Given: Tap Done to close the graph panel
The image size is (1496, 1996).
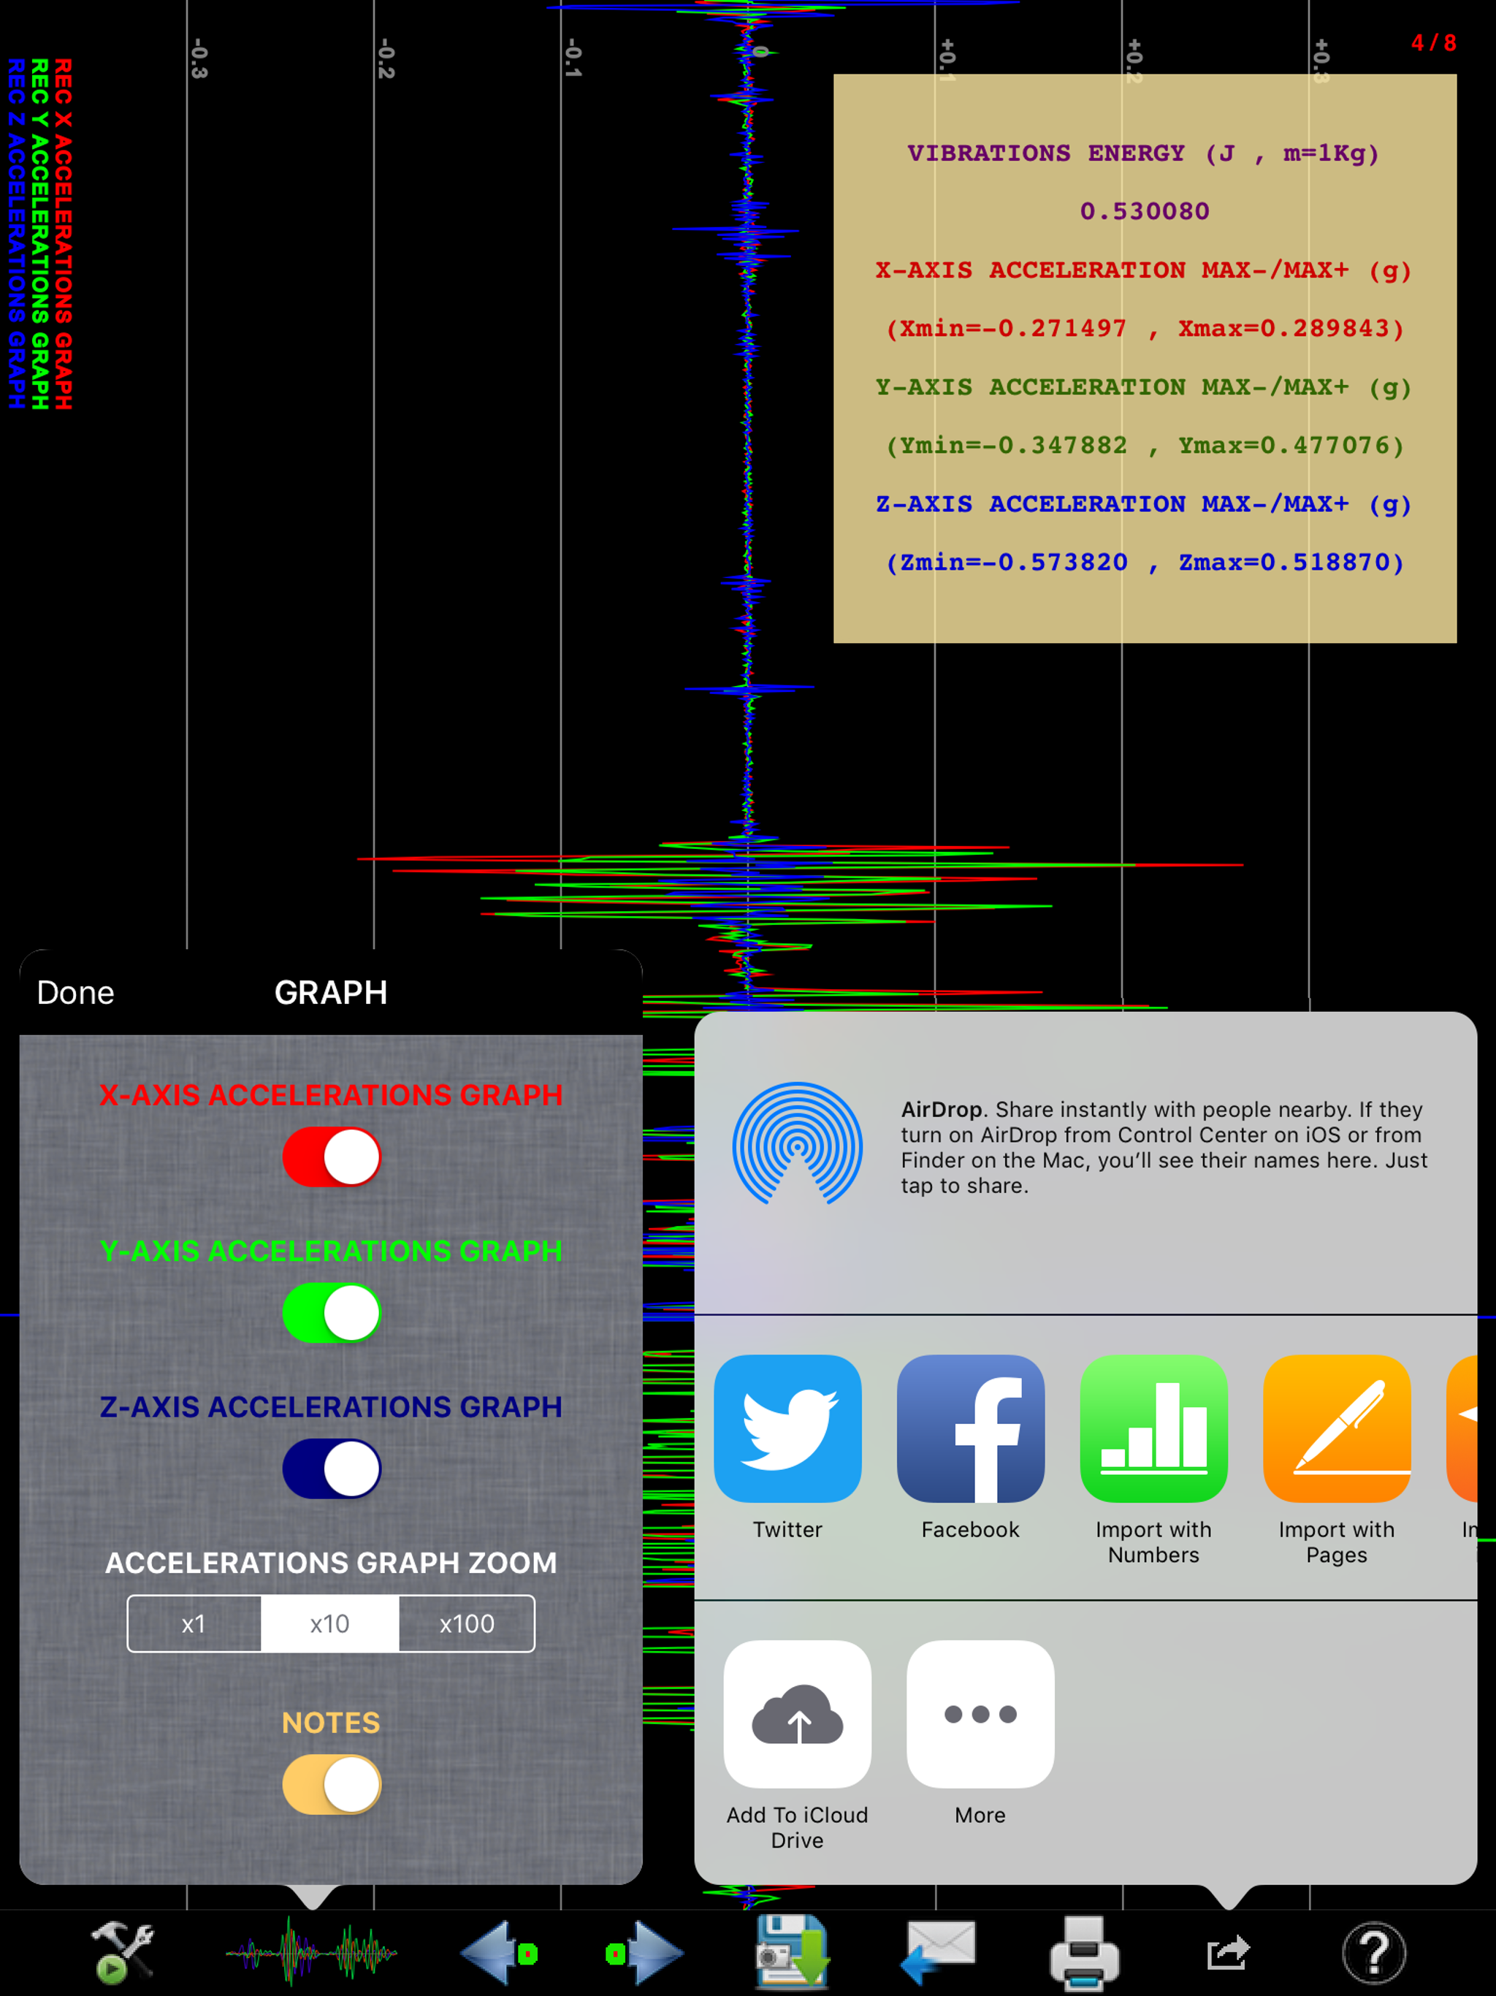Looking at the screenshot, I should tap(72, 991).
